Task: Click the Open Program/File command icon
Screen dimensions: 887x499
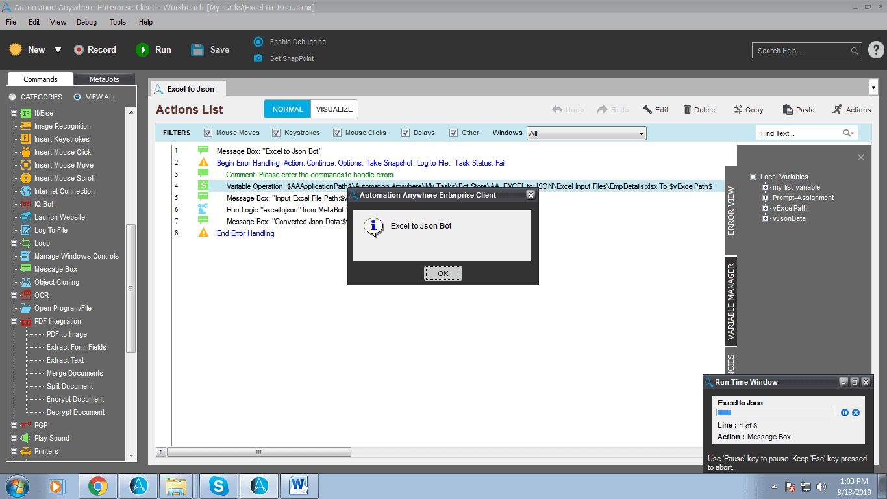Action: [26, 308]
